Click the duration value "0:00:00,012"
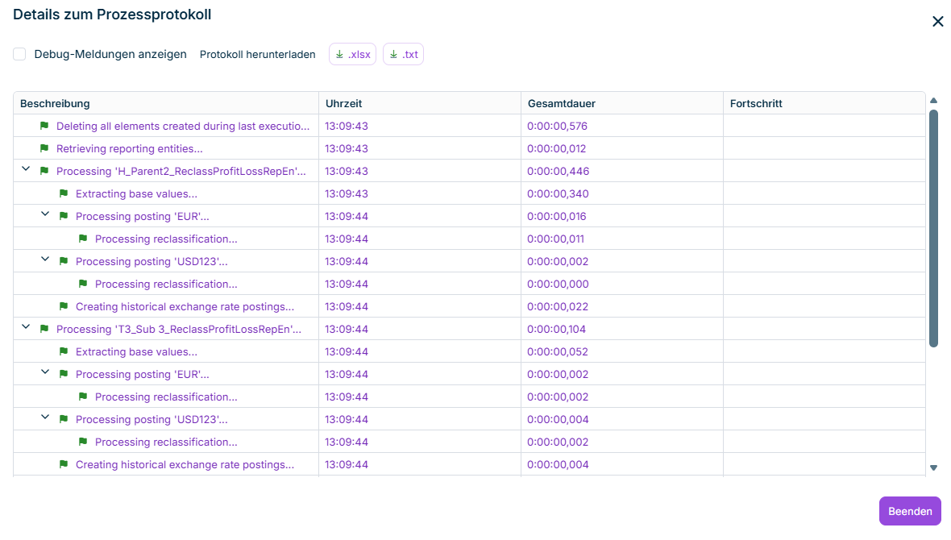This screenshot has height=540, width=951. coord(557,148)
